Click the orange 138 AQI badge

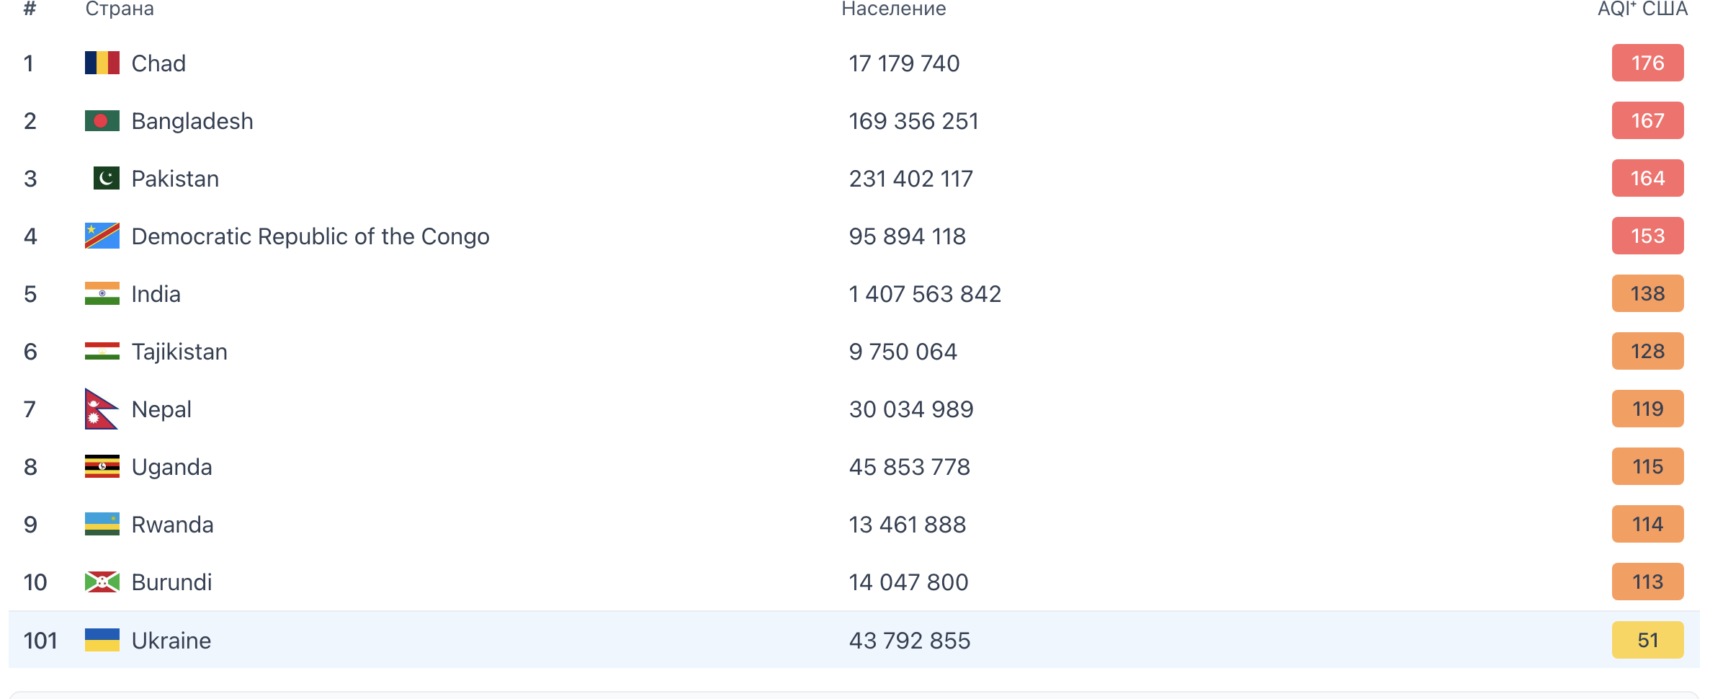[x=1647, y=293]
